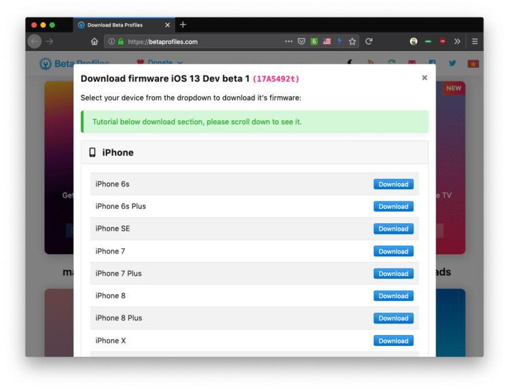Show site information via the info icon
509x390 pixels.
click(x=111, y=41)
